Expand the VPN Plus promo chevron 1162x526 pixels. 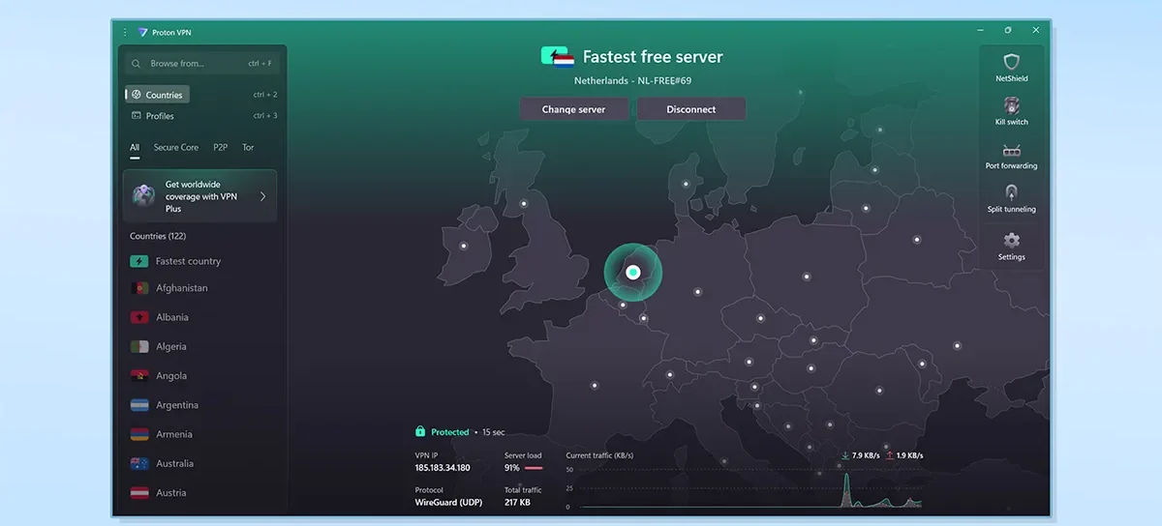(262, 196)
